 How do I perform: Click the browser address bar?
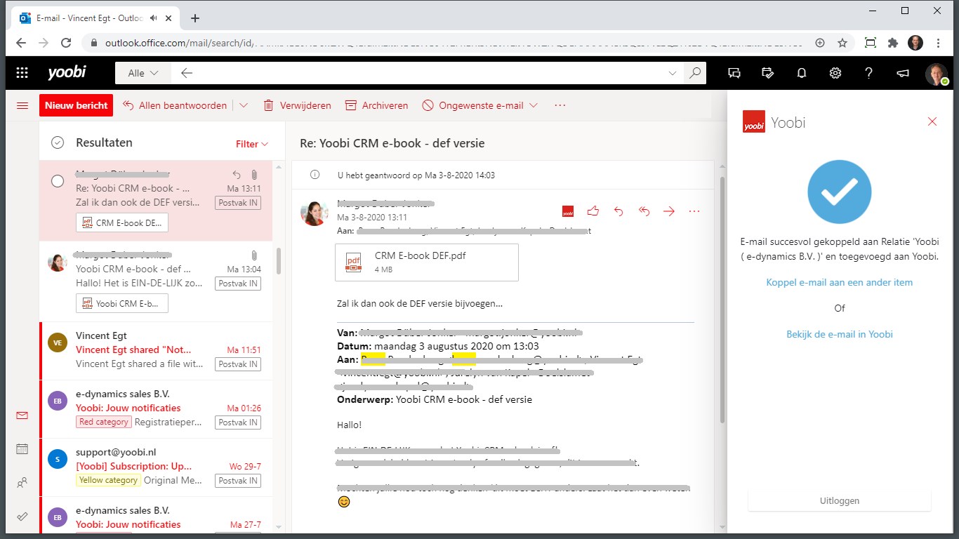point(456,43)
